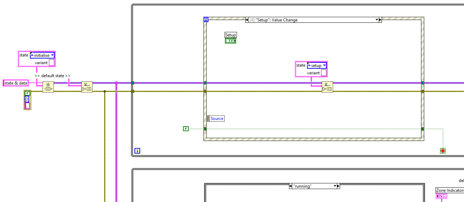464x202 pixels.
Task: Click the yellow error wire tunnel on the event structure's right border
Action: click(422, 91)
